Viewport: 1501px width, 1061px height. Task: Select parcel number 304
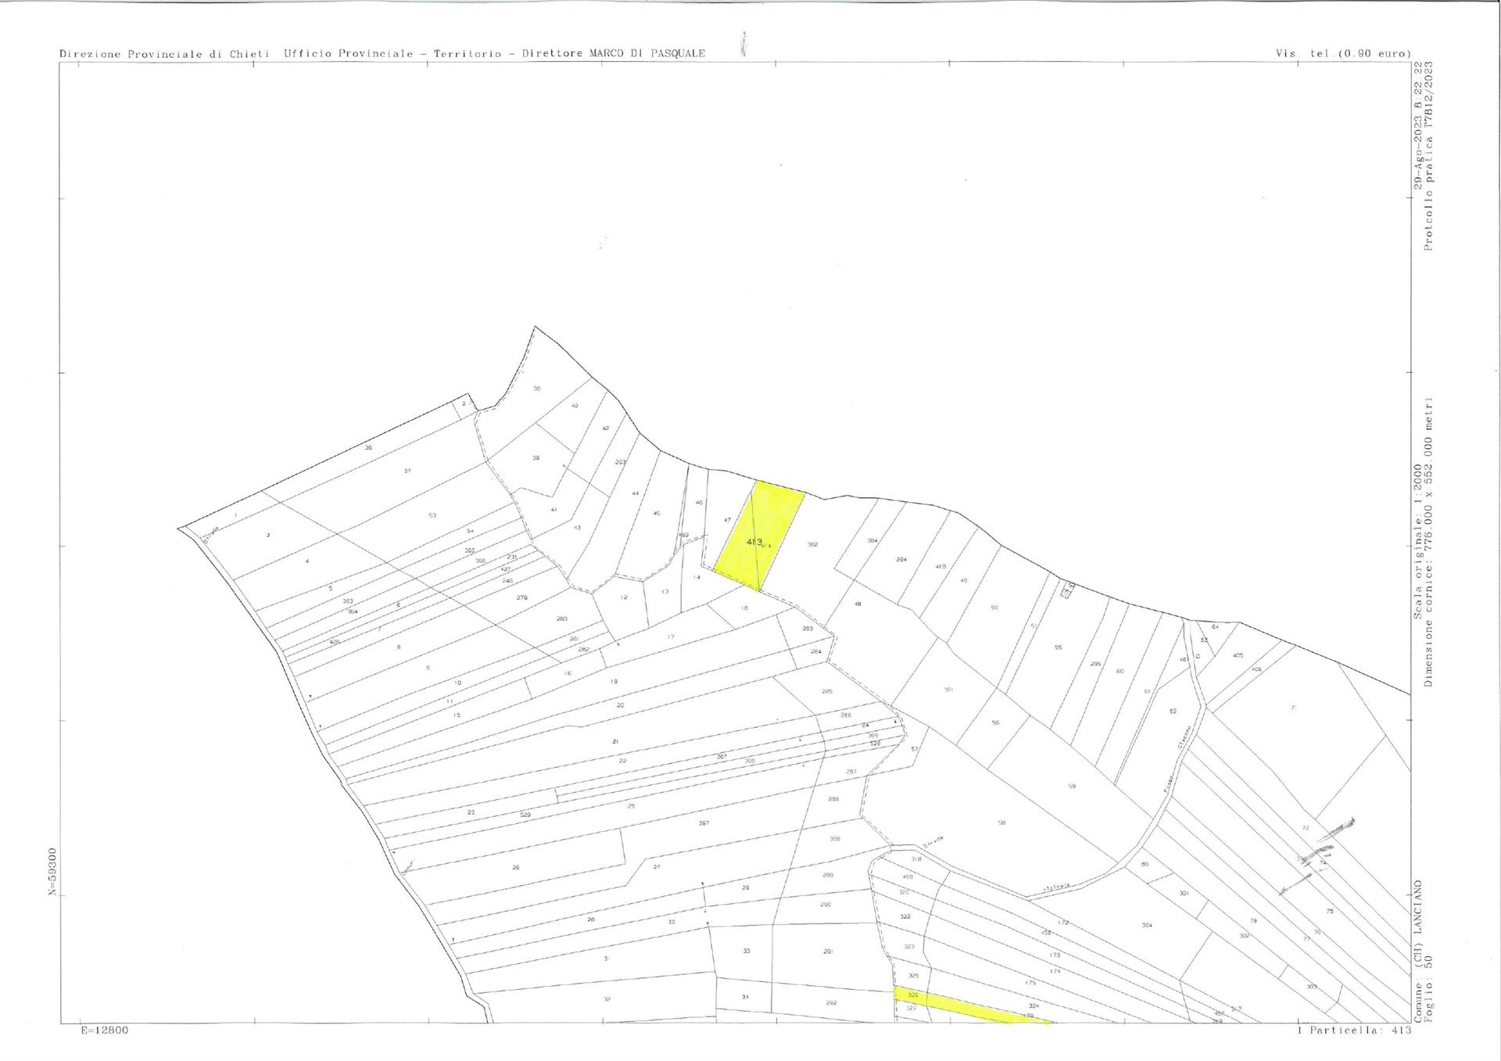click(x=1147, y=925)
